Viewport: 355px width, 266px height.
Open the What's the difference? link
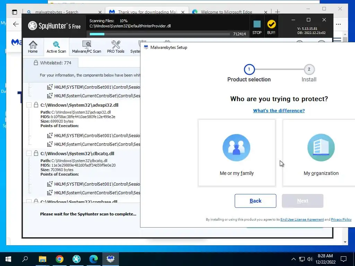point(279,110)
